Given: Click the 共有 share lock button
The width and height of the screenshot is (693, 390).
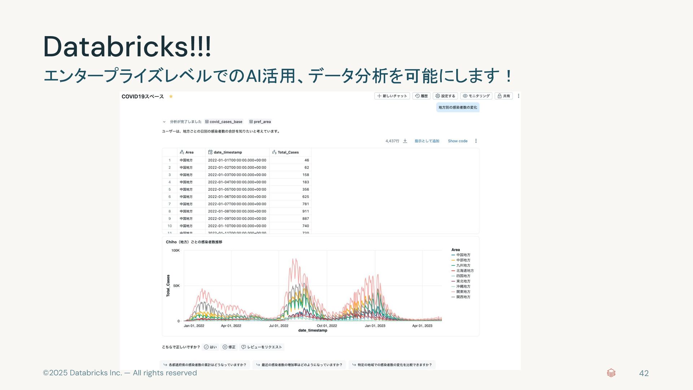Looking at the screenshot, I should (x=504, y=96).
